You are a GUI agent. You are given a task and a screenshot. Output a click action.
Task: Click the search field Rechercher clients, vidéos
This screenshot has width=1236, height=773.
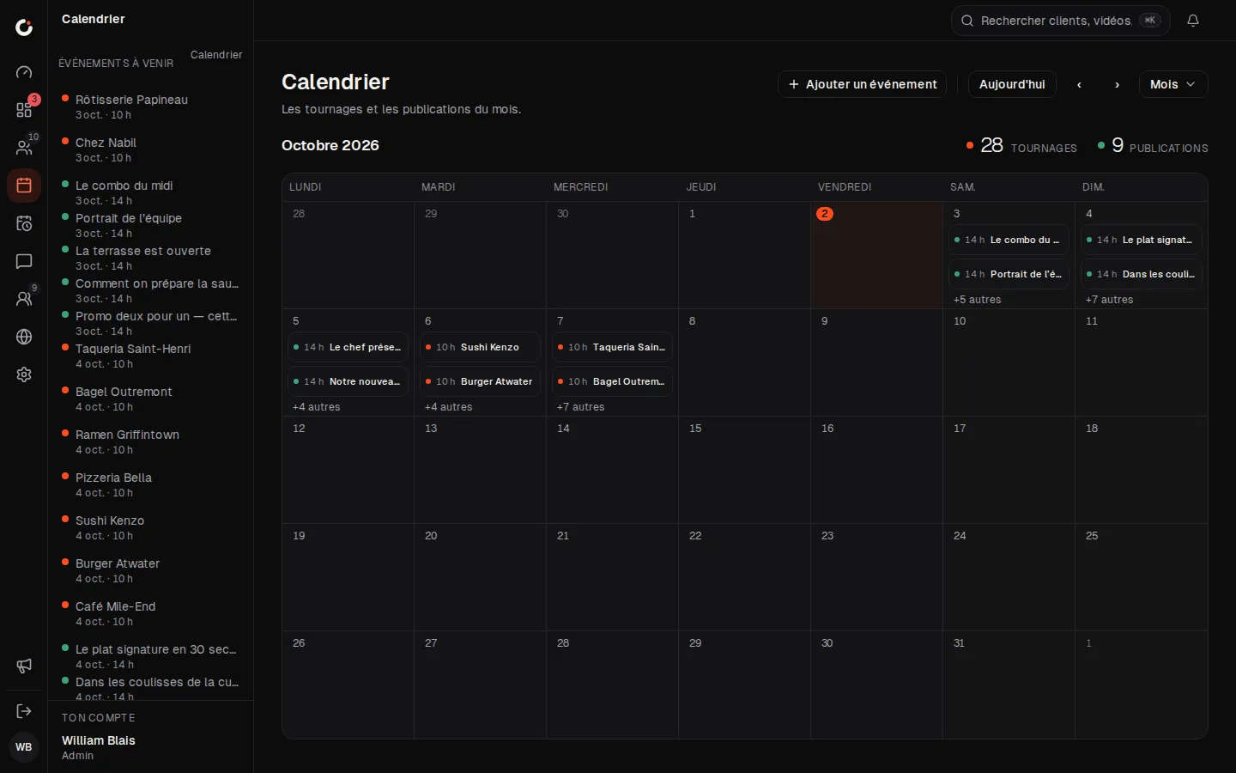pos(1061,21)
